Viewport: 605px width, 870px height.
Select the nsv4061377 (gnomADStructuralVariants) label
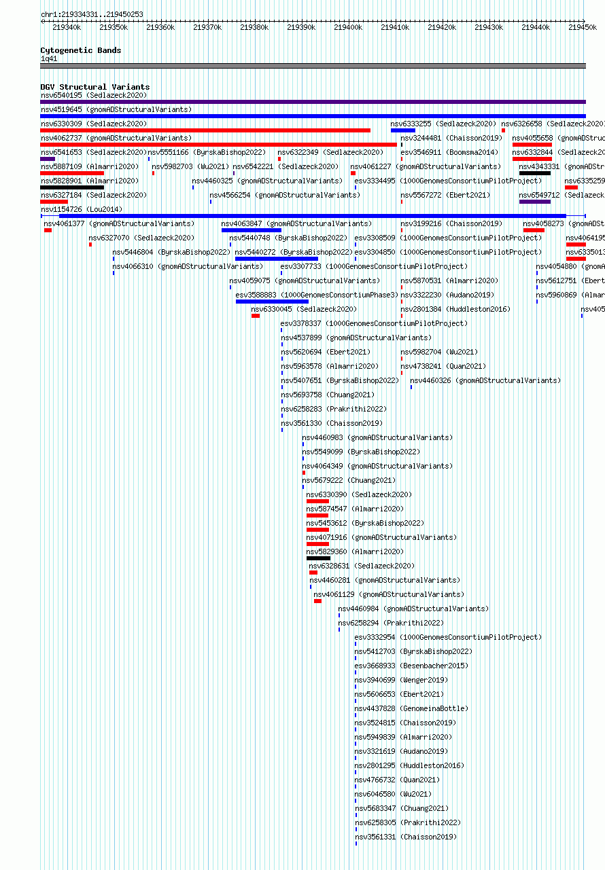[119, 223]
